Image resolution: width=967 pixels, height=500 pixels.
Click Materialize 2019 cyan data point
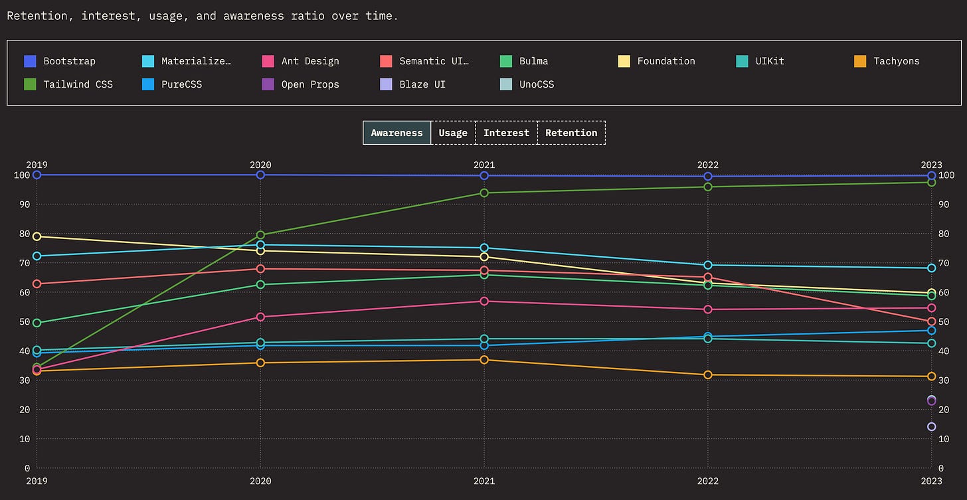pos(37,256)
